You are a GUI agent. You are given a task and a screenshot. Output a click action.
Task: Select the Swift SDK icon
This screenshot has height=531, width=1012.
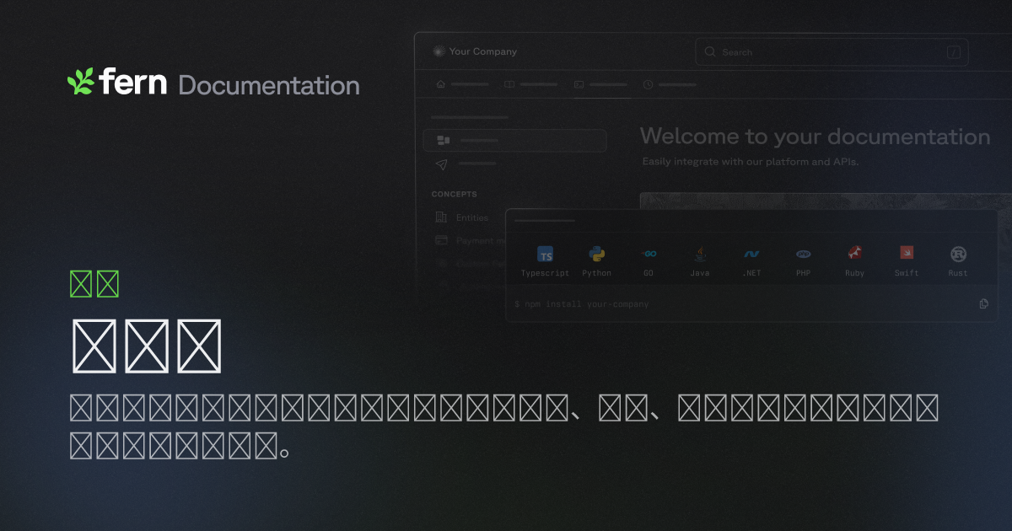click(x=907, y=253)
